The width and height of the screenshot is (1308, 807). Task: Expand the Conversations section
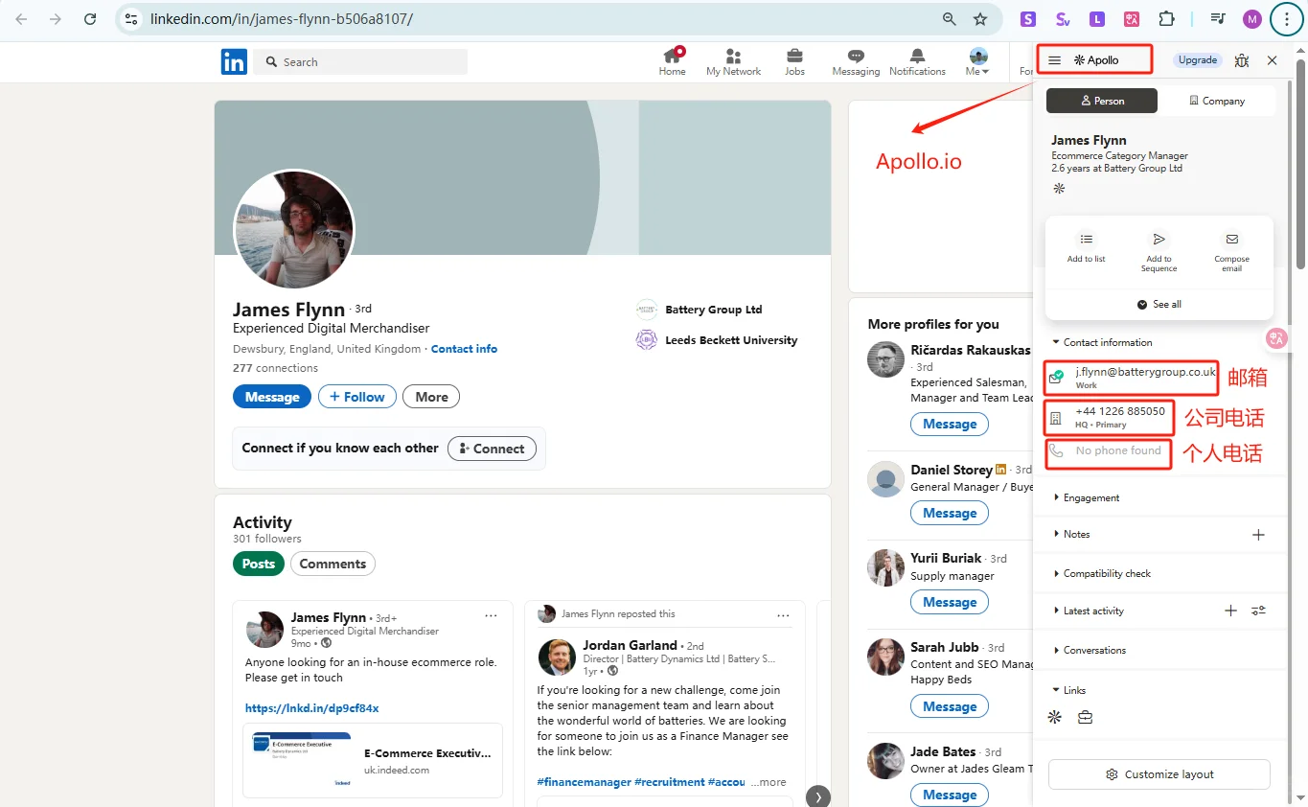pyautogui.click(x=1089, y=650)
